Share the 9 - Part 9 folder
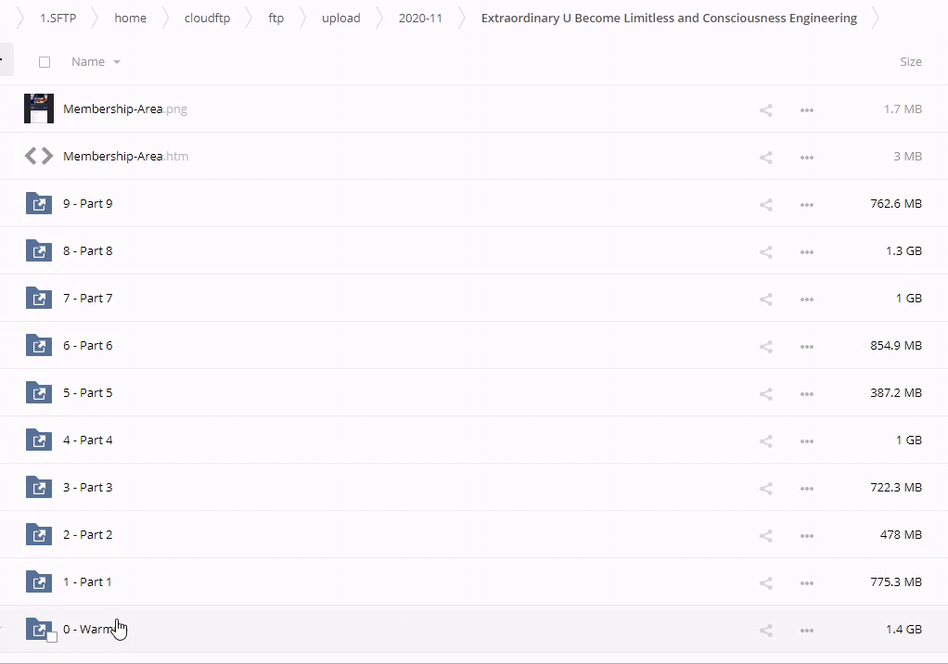Screen dimensions: 948x664 (765, 204)
